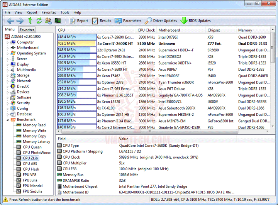Open FPU VP8 benchmark
The height and width of the screenshot is (205, 278).
pos(29,175)
